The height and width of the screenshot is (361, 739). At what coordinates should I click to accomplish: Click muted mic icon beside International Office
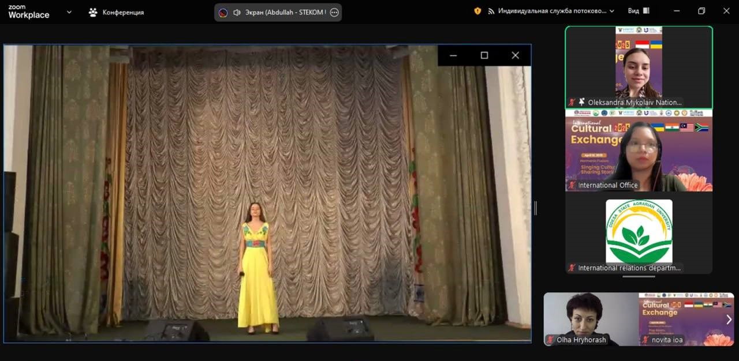[x=572, y=185]
